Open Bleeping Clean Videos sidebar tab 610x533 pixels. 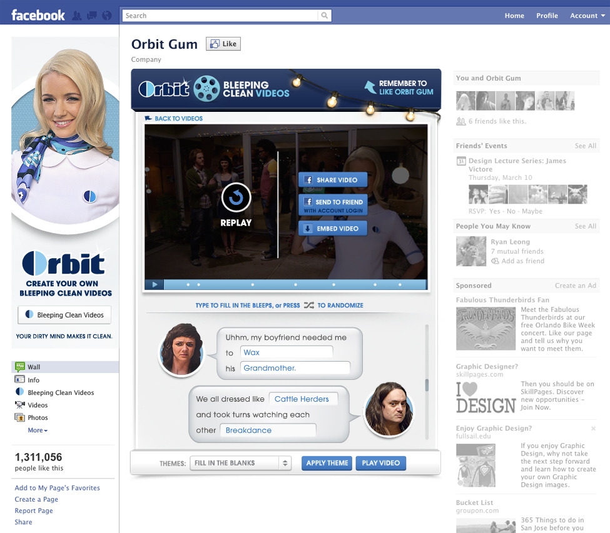(61, 392)
